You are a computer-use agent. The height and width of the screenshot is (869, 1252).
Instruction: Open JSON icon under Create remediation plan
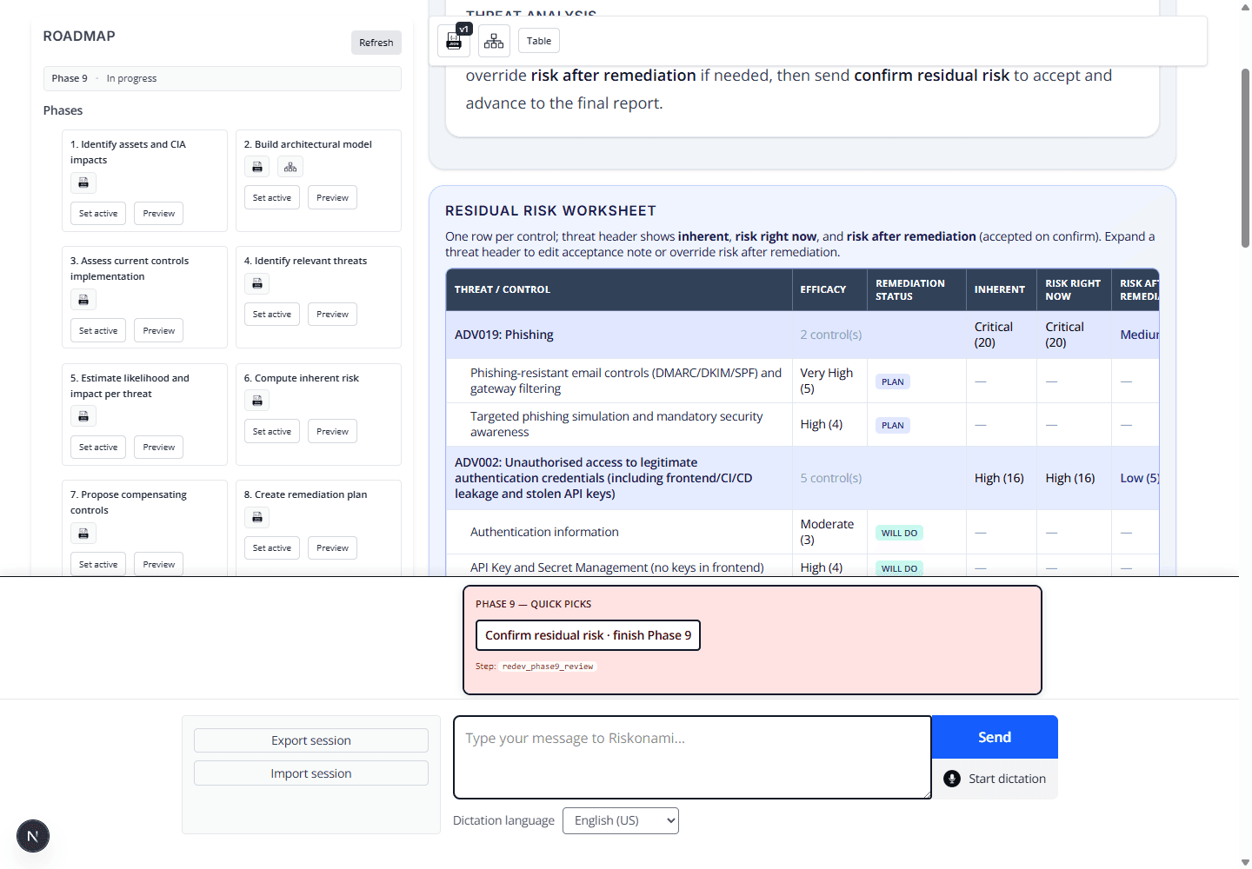click(x=257, y=517)
